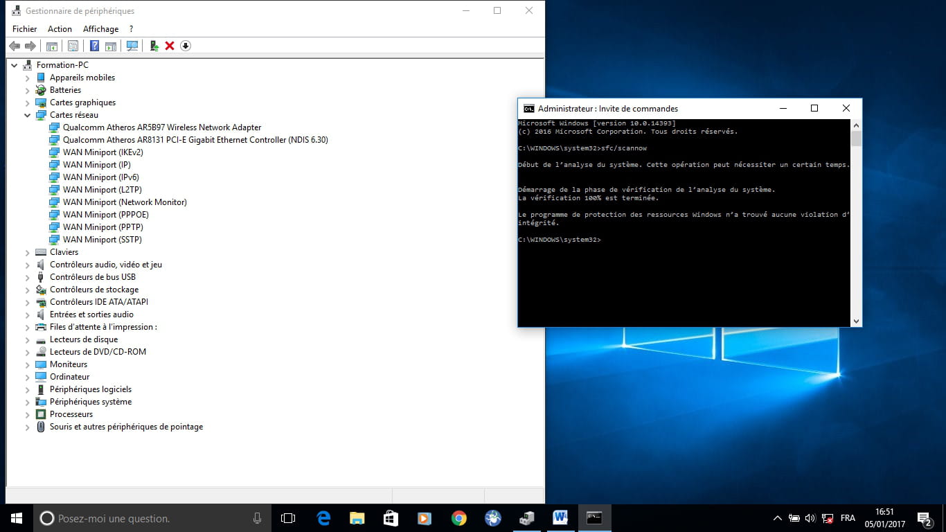This screenshot has width=946, height=532.
Task: Expand the Cartes graphiques category
Action: pyautogui.click(x=28, y=103)
